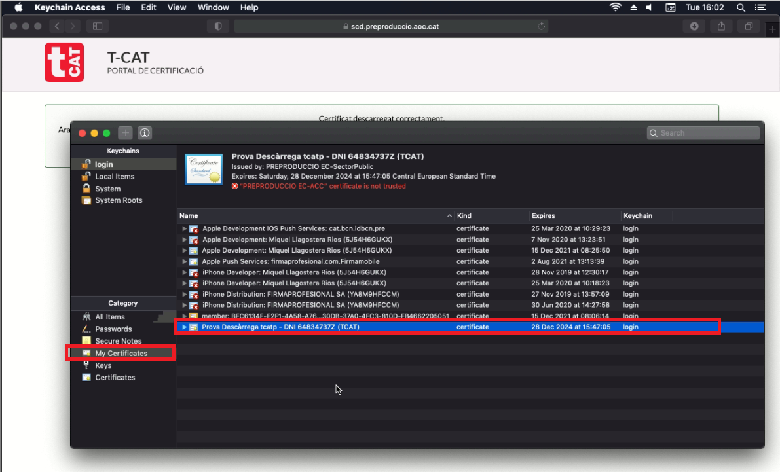
Task: Open the Secure Notes category
Action: (118, 341)
